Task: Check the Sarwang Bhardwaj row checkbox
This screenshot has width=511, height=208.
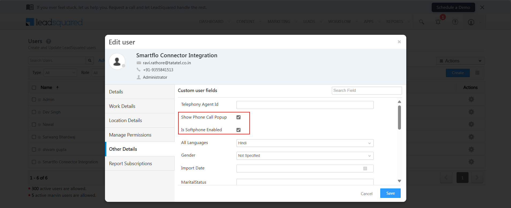Action: [34, 137]
